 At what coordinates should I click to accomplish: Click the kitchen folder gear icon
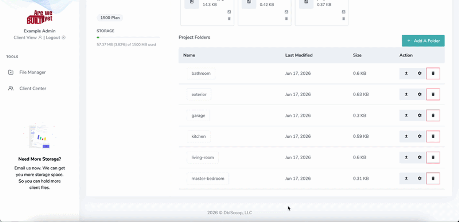point(420,136)
